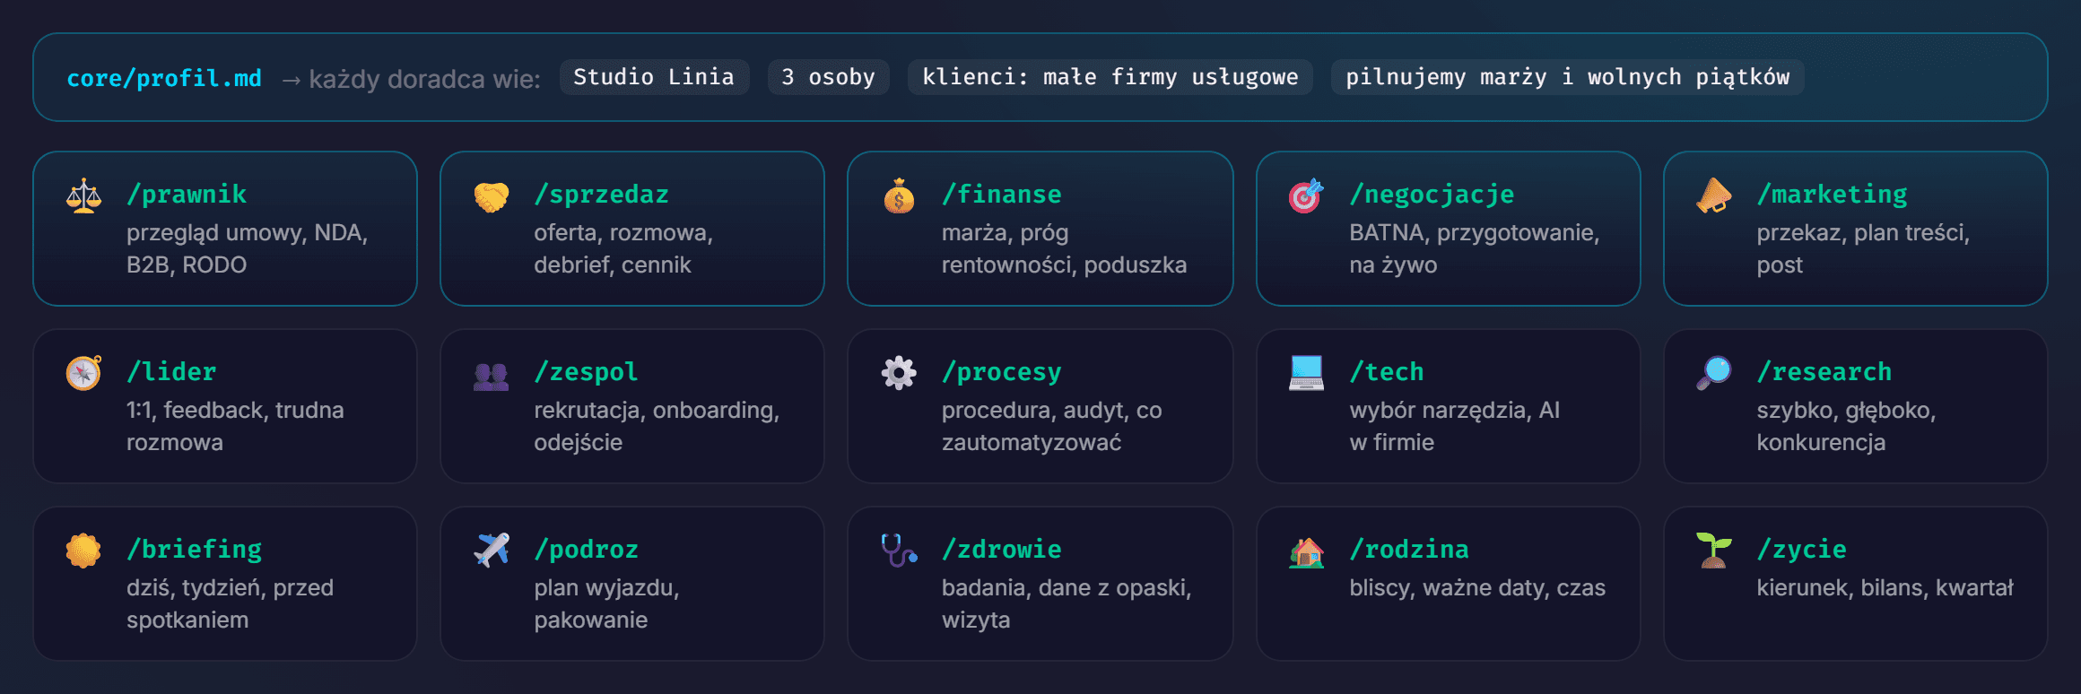Click the text "każdy doradca wie:"

[424, 79]
